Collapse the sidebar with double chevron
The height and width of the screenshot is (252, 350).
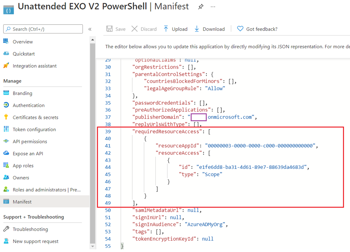pos(90,29)
